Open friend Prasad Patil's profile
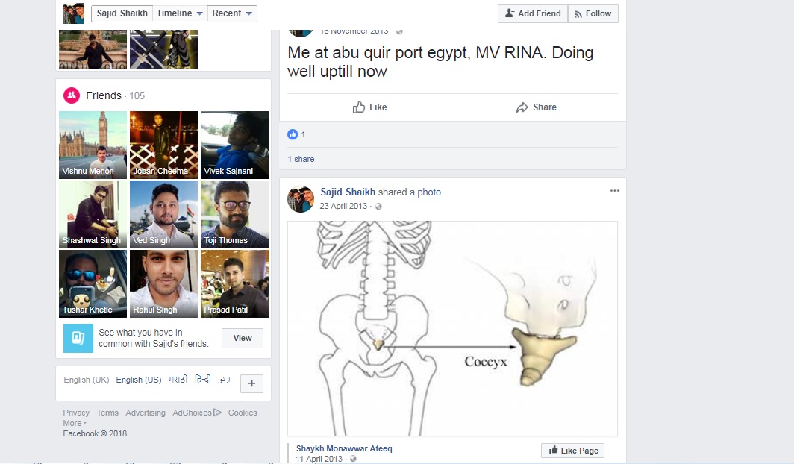Image resolution: width=794 pixels, height=464 pixels. click(234, 284)
